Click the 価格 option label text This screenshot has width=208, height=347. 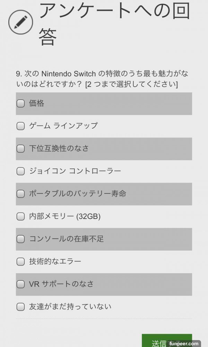pyautogui.click(x=36, y=103)
